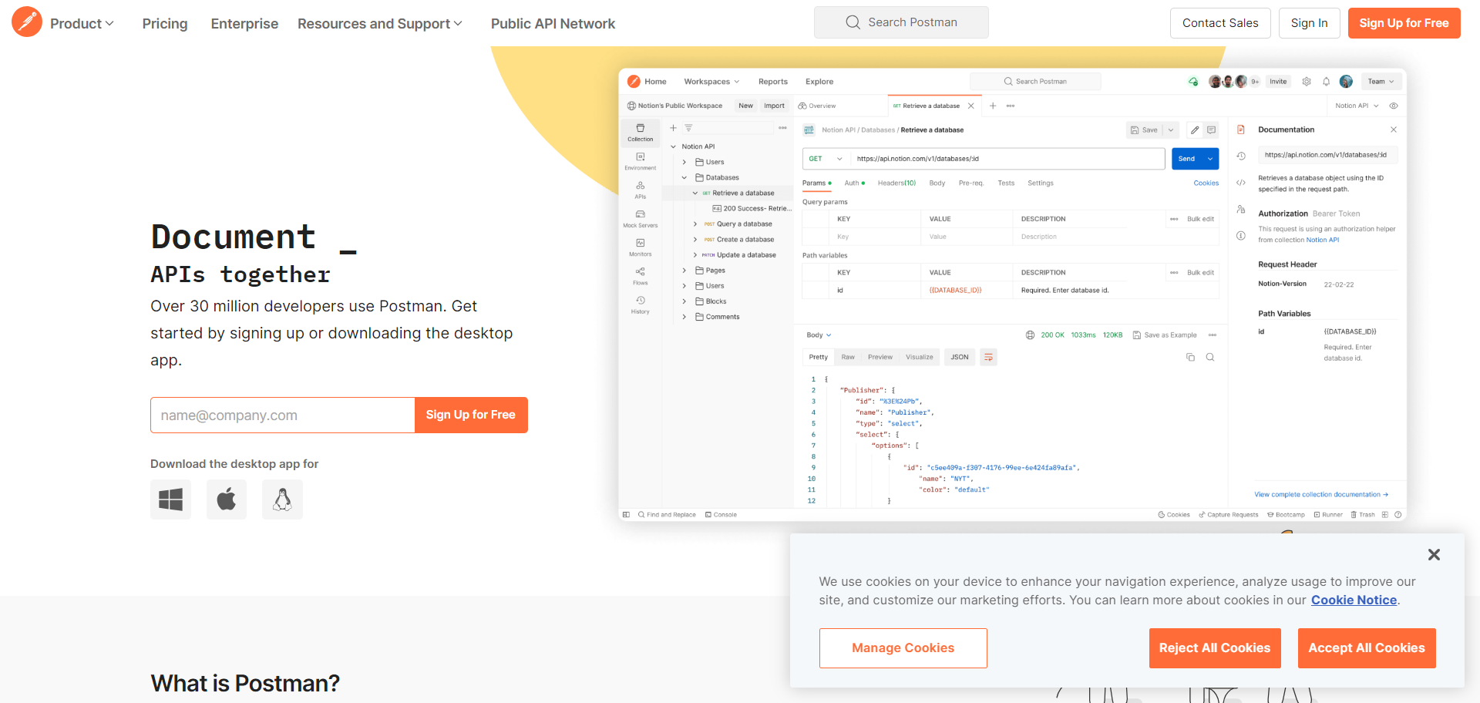
Task: Open the Environment sidebar panel in app preview
Action: click(x=640, y=161)
